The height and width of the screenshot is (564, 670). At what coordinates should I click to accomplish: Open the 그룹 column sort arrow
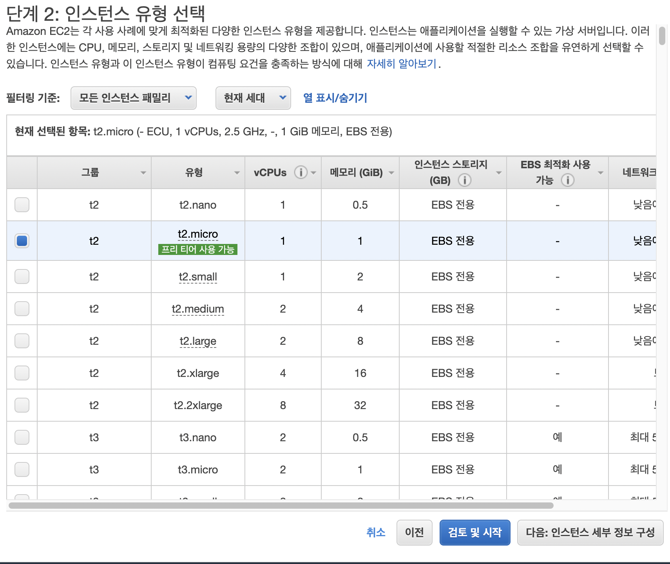click(x=143, y=173)
